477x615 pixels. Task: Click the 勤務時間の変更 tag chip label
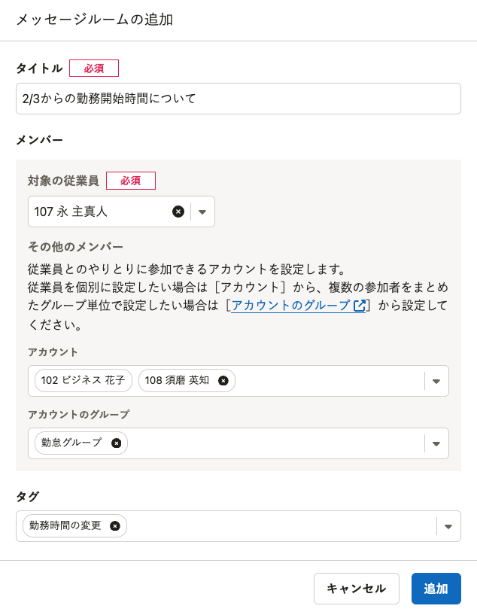(65, 526)
